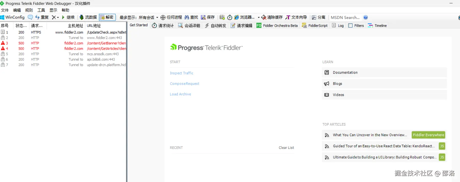Select session 3 error GetBanner row
The height and width of the screenshot is (182, 460).
[x=63, y=43]
